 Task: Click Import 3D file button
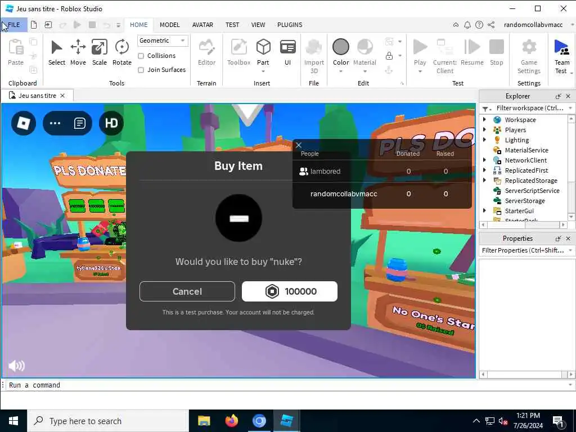[x=314, y=56]
